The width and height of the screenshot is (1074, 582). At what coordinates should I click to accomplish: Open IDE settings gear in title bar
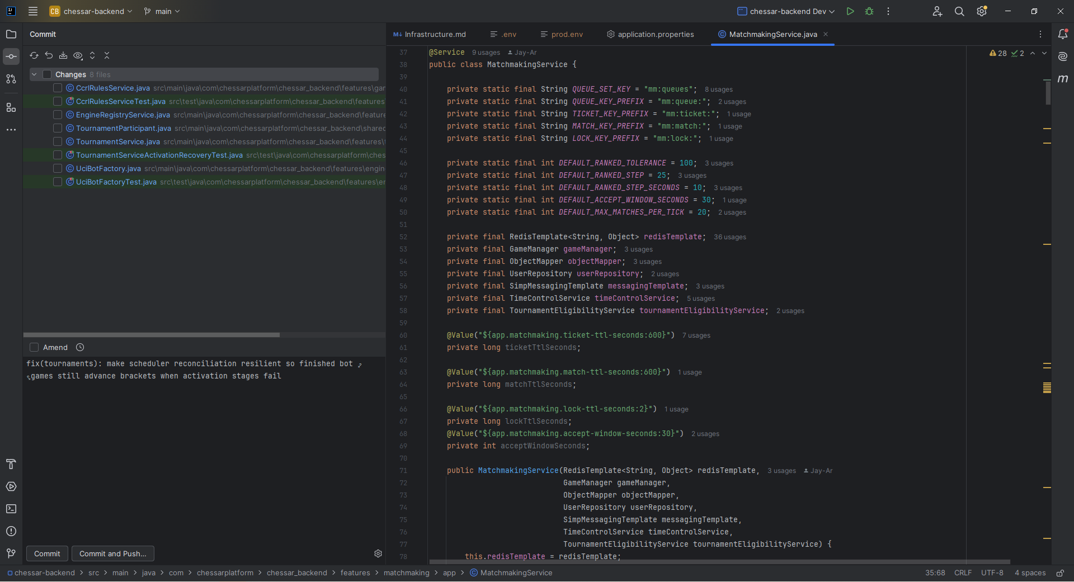[982, 11]
